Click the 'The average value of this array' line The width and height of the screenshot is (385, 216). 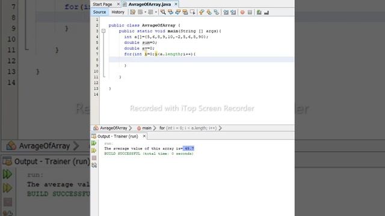[x=149, y=149]
